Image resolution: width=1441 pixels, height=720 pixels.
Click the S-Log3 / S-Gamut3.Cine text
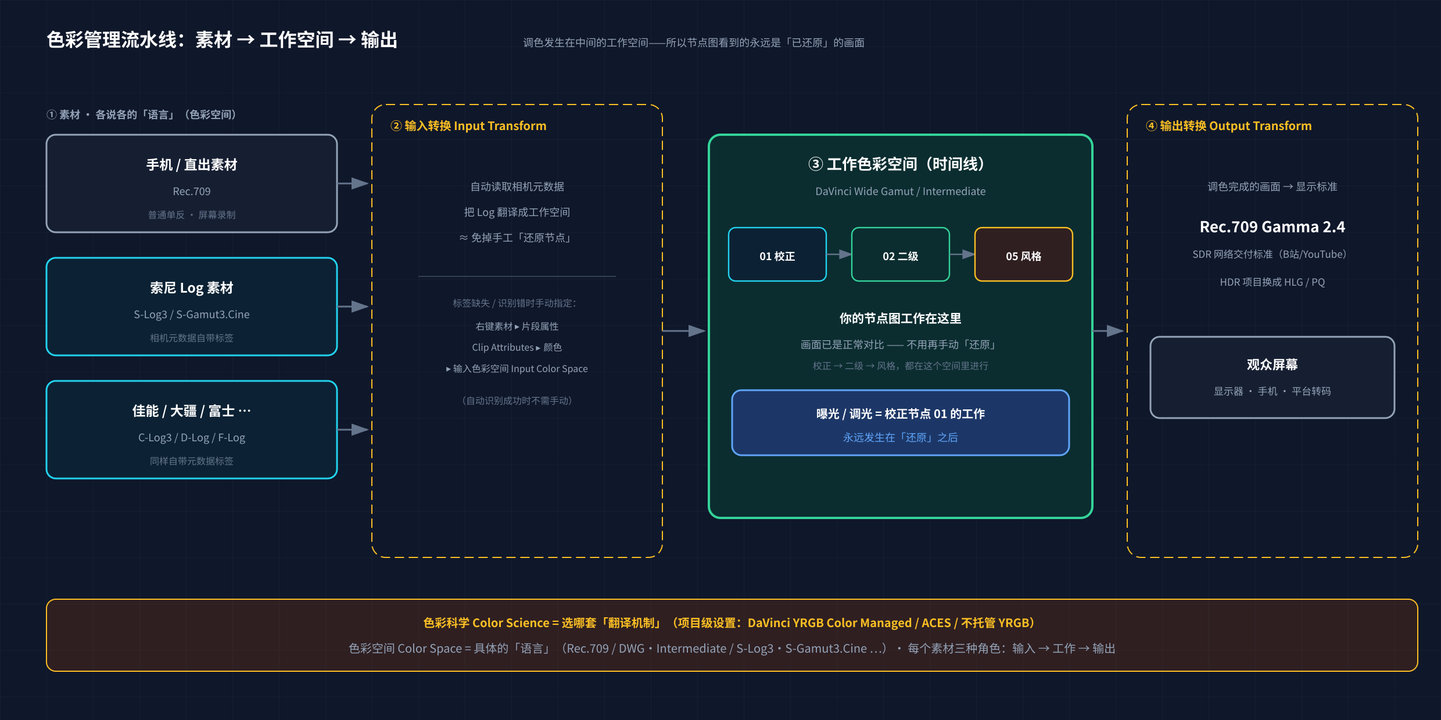coord(192,315)
